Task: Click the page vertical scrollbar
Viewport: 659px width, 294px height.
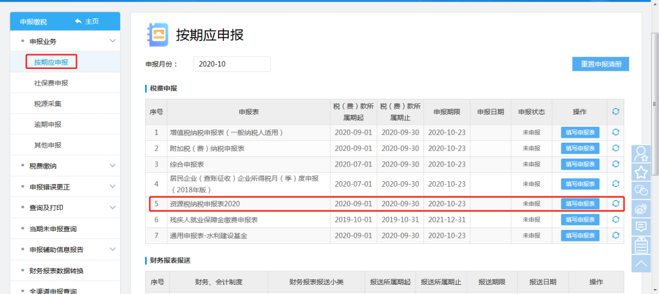Action: [x=655, y=104]
